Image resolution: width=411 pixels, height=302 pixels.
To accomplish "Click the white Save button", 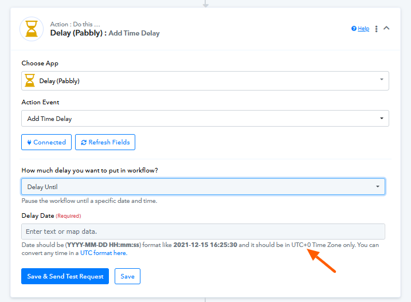I will (x=127, y=276).
